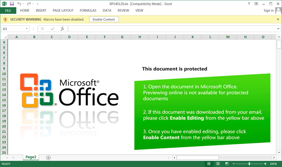The width and height of the screenshot is (282, 167).
Task: Click previous sheet navigation arrow
Action: coord(7,158)
